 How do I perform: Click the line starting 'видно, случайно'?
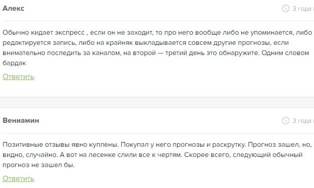(x=153, y=155)
